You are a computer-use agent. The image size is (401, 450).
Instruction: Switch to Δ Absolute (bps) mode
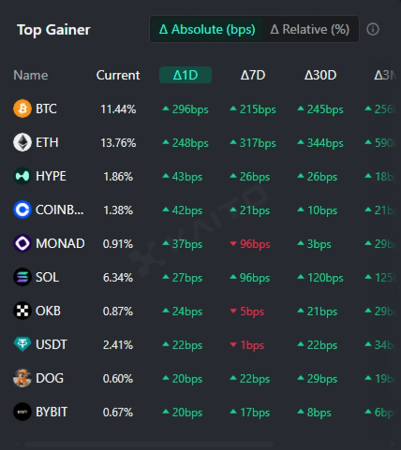click(207, 30)
